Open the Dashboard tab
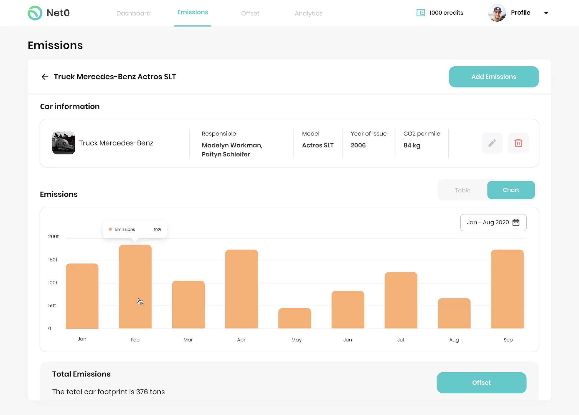 pyautogui.click(x=133, y=13)
